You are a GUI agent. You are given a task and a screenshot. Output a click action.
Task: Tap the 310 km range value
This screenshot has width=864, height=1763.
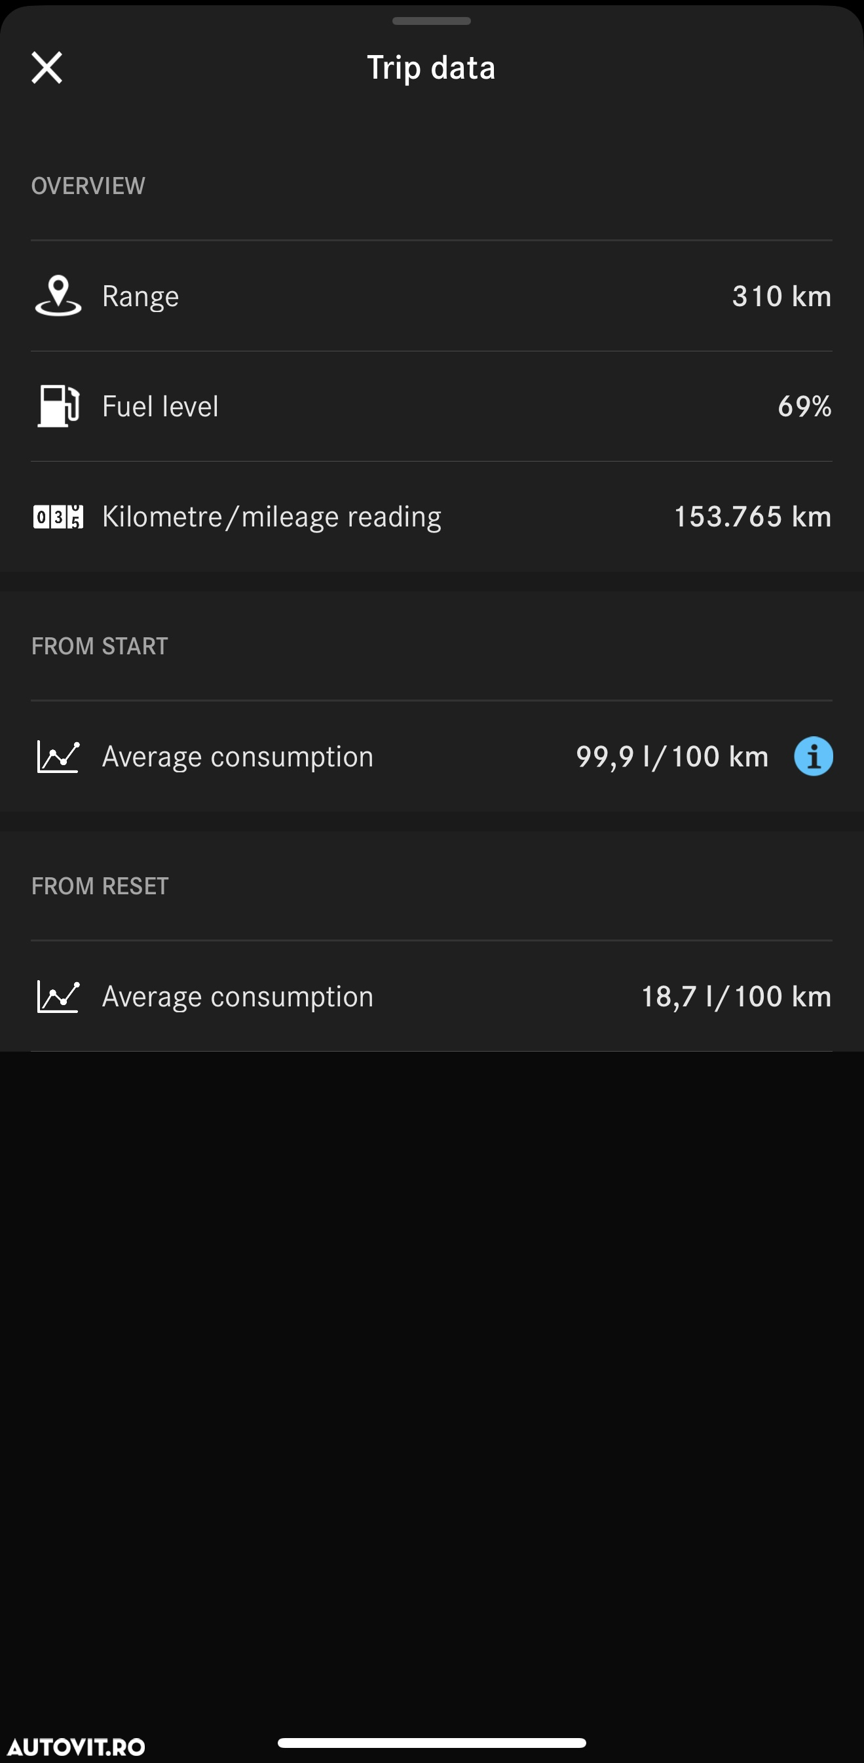[782, 296]
